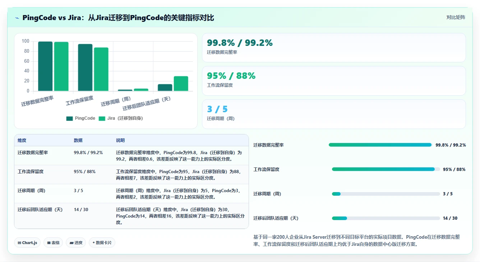Click the 95% / 88% data card value
Screen dimensions: 480x262
(231, 76)
